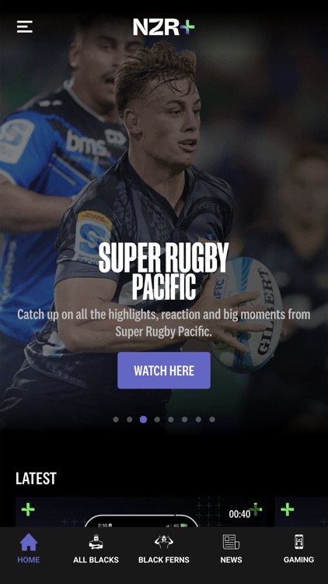This screenshot has width=328, height=584.
Task: Select the first carousel dot
Action: tap(116, 420)
